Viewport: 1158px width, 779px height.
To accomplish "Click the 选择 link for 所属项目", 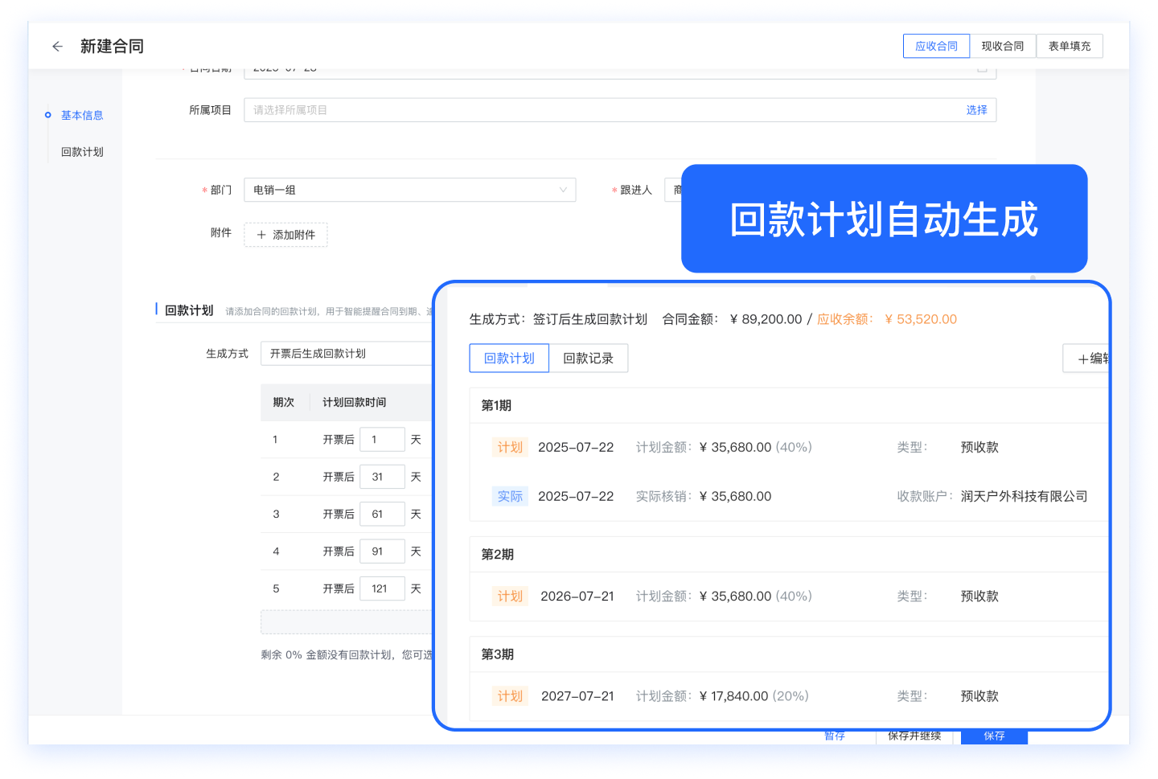I will click(x=976, y=110).
